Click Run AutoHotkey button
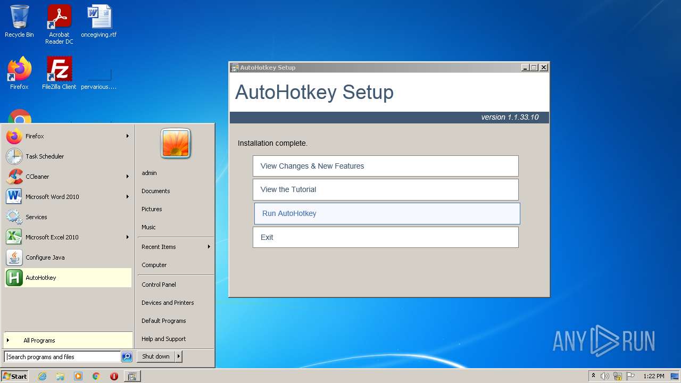 click(387, 213)
